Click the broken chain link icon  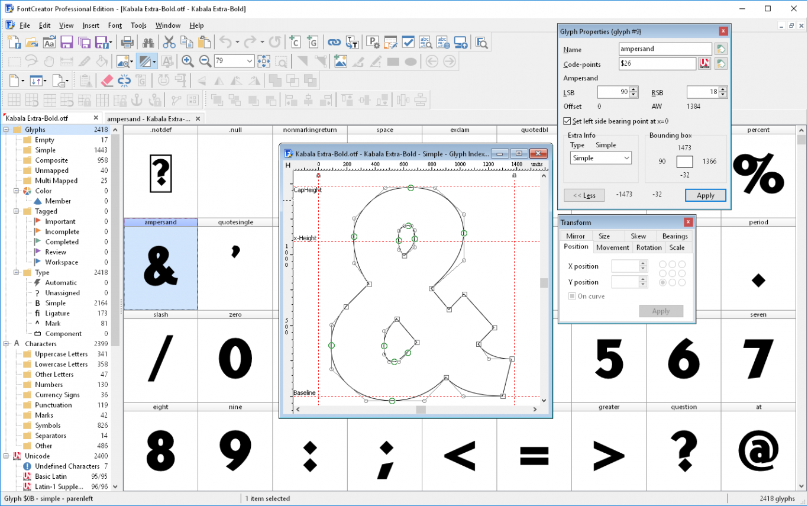(x=123, y=80)
